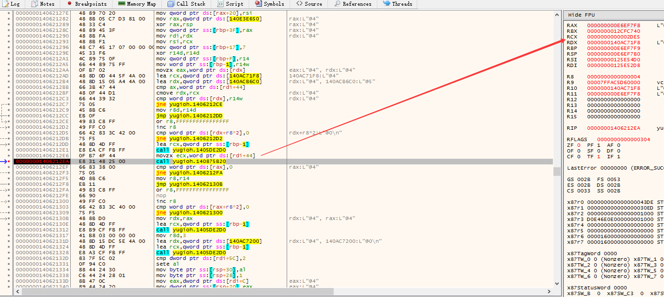
Task: Open the Log tab
Action: point(11,4)
